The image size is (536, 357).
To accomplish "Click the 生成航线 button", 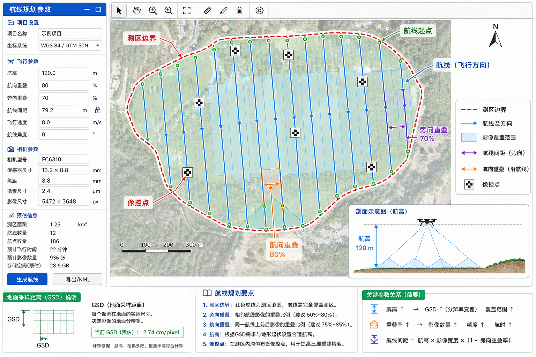I will pos(28,279).
